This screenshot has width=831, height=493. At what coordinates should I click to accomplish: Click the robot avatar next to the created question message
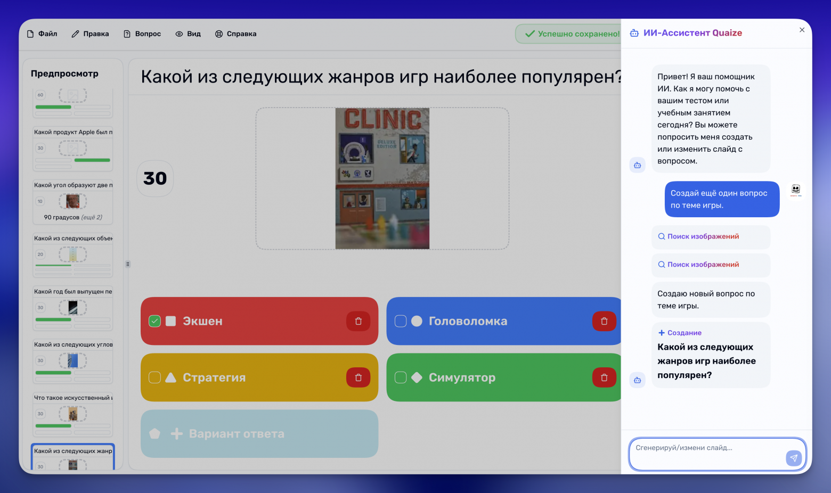[x=638, y=380]
